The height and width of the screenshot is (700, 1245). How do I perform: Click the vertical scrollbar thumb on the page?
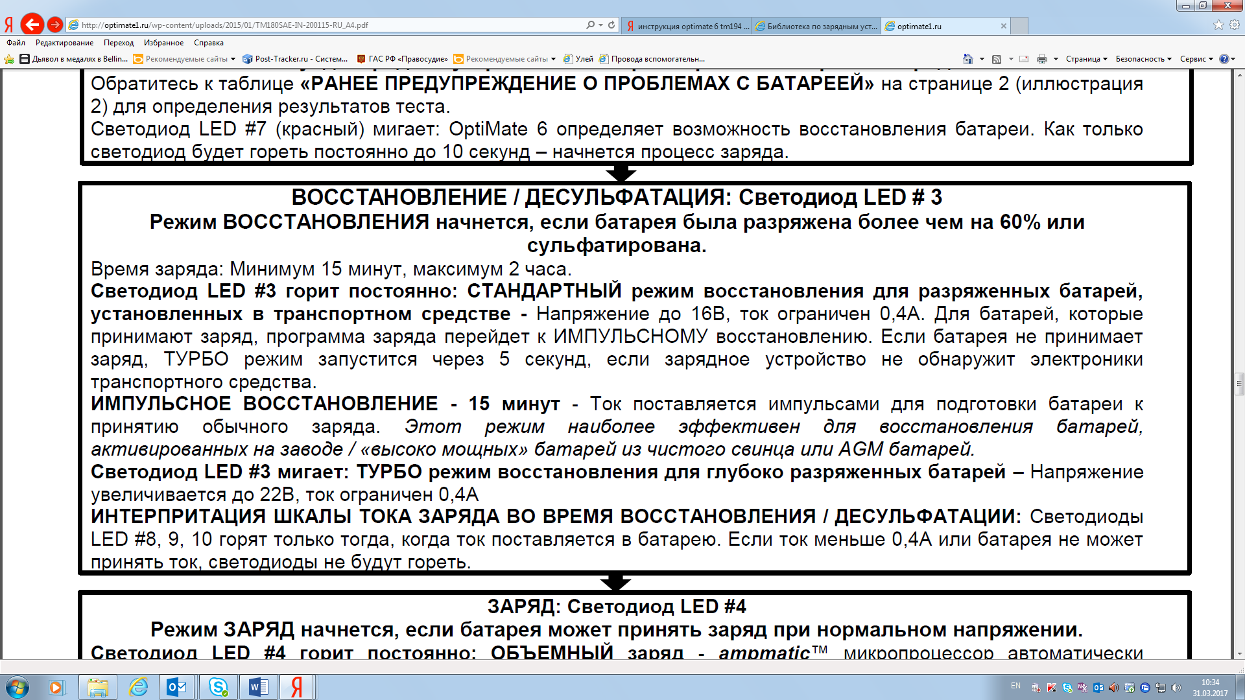pos(1239,384)
